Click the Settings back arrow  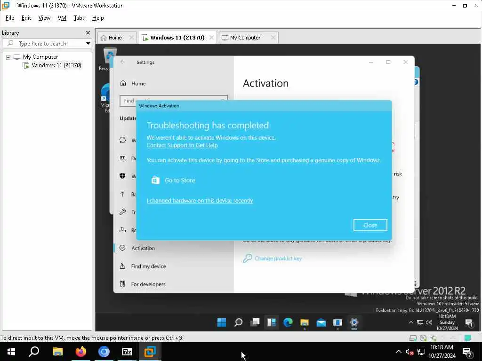122,62
